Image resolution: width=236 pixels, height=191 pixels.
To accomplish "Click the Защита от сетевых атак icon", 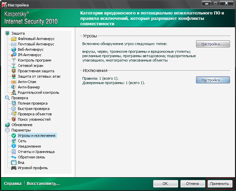I will click(x=14, y=76).
